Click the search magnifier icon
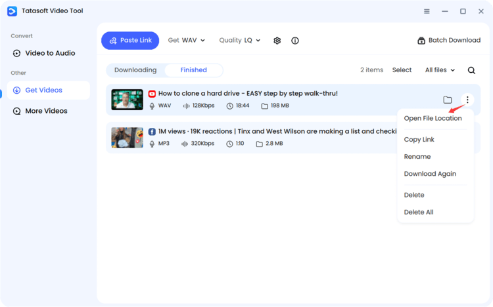 click(x=471, y=70)
